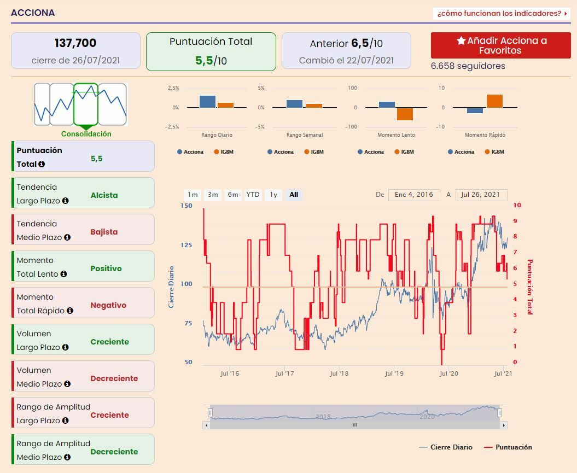The height and width of the screenshot is (473, 577).
Task: Toggle Acciona legend in Momento Rápido chart
Action: [461, 152]
